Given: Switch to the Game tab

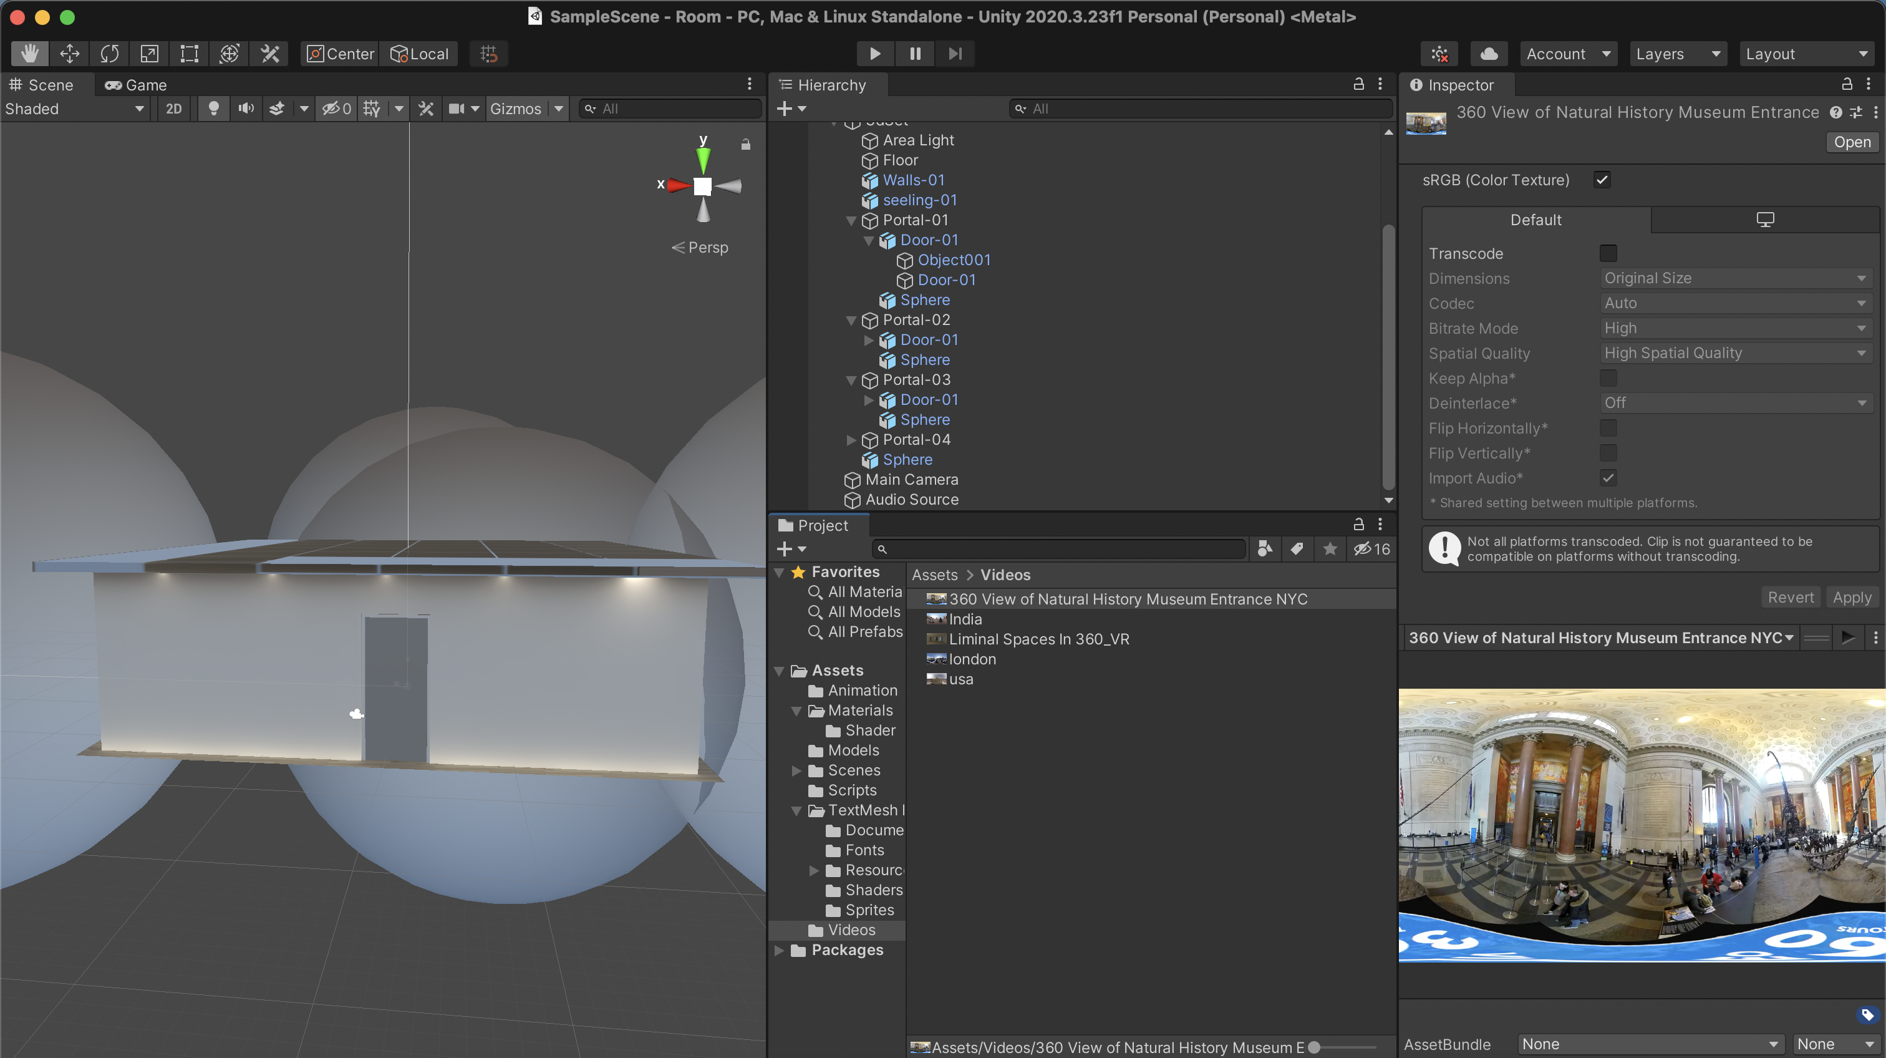Looking at the screenshot, I should (x=136, y=85).
